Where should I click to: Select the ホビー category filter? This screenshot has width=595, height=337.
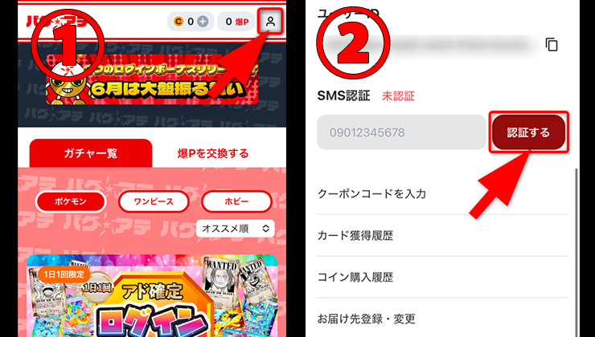coord(236,201)
